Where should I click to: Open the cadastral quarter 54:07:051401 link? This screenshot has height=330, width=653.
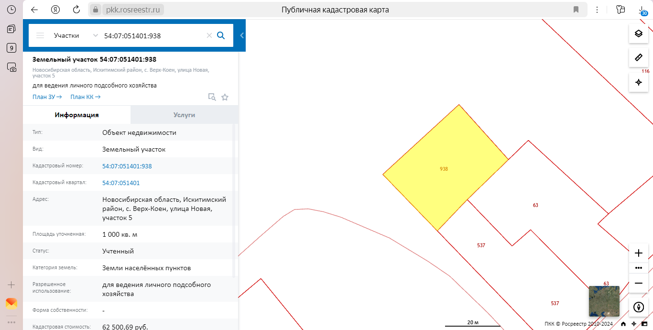tap(121, 183)
